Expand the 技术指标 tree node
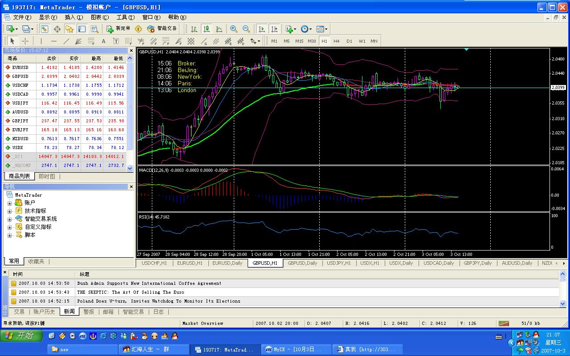This screenshot has height=356, width=570. tap(9, 211)
